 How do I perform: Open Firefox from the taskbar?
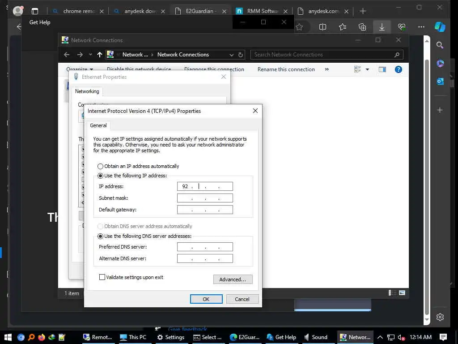tap(42, 337)
